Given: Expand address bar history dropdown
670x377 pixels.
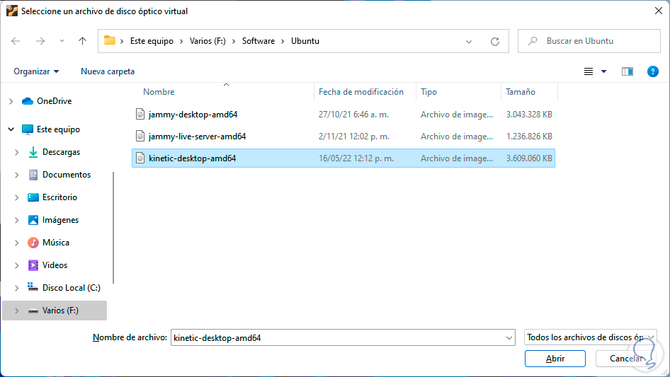Looking at the screenshot, I should [x=469, y=42].
